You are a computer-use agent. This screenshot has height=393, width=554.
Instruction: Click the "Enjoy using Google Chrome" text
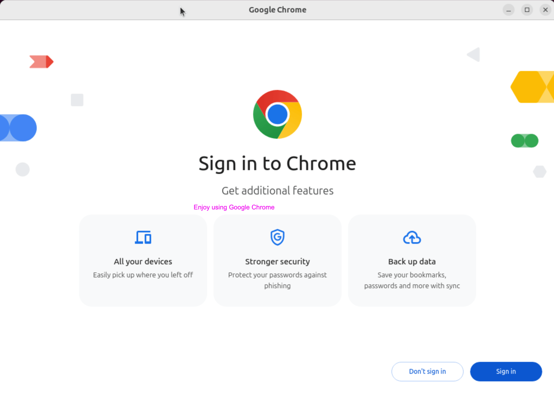pos(234,207)
